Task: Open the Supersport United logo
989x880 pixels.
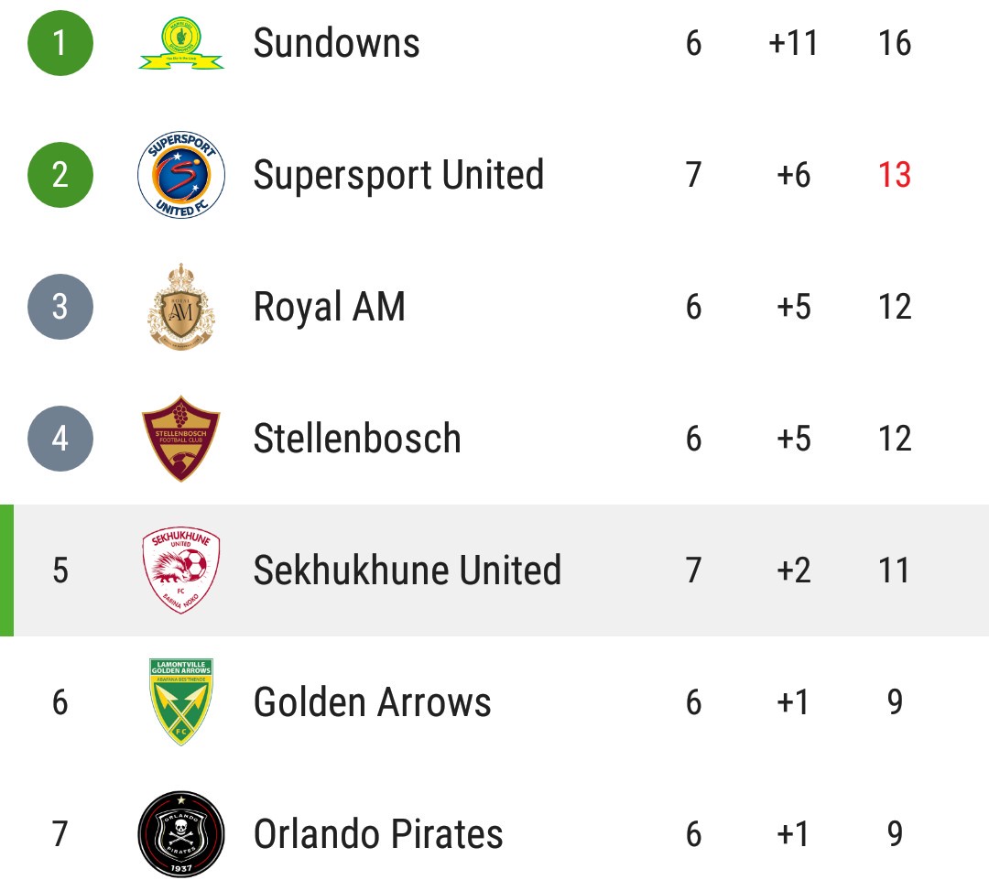Action: tap(181, 175)
